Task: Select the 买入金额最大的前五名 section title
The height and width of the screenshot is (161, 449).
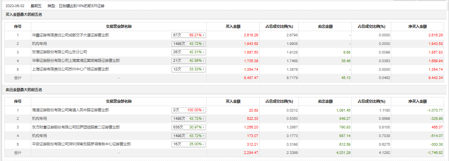Action: coord(24,15)
